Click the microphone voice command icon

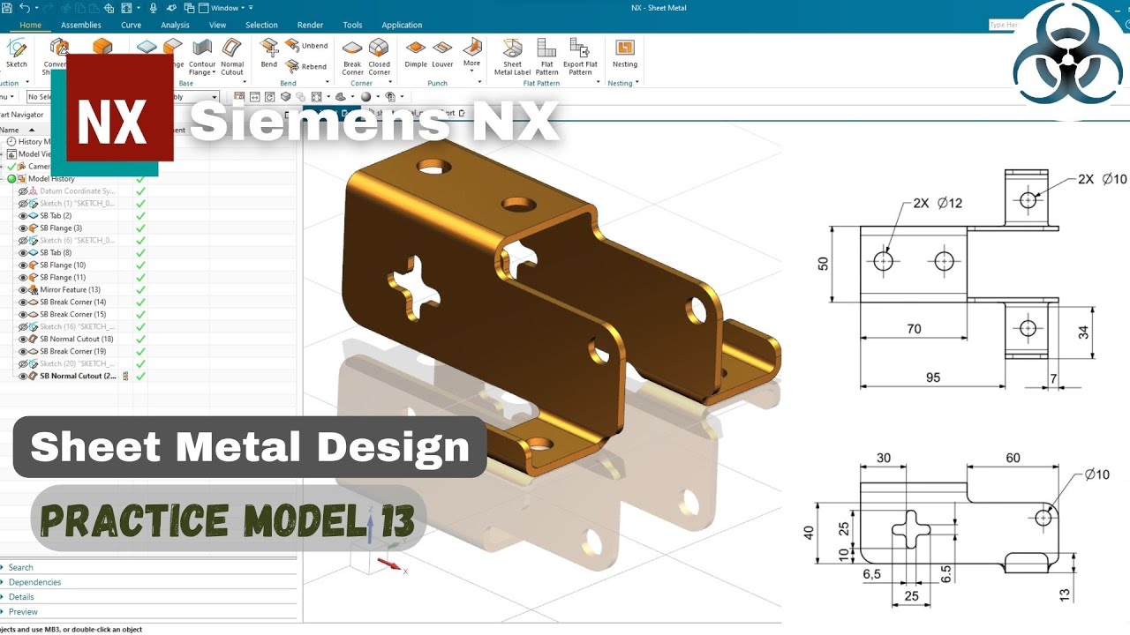coord(154,8)
